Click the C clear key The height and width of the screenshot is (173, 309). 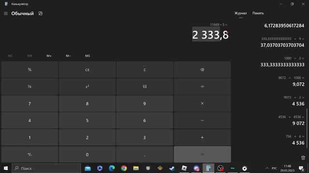click(x=145, y=70)
